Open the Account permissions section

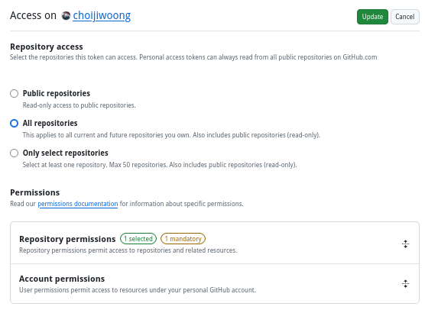coord(215,283)
